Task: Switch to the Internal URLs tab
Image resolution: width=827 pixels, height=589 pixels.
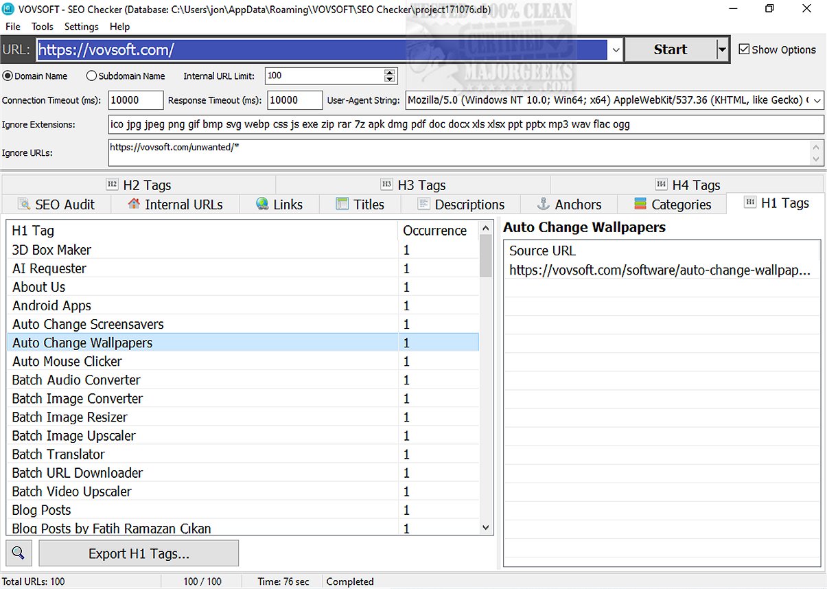Action: point(176,204)
